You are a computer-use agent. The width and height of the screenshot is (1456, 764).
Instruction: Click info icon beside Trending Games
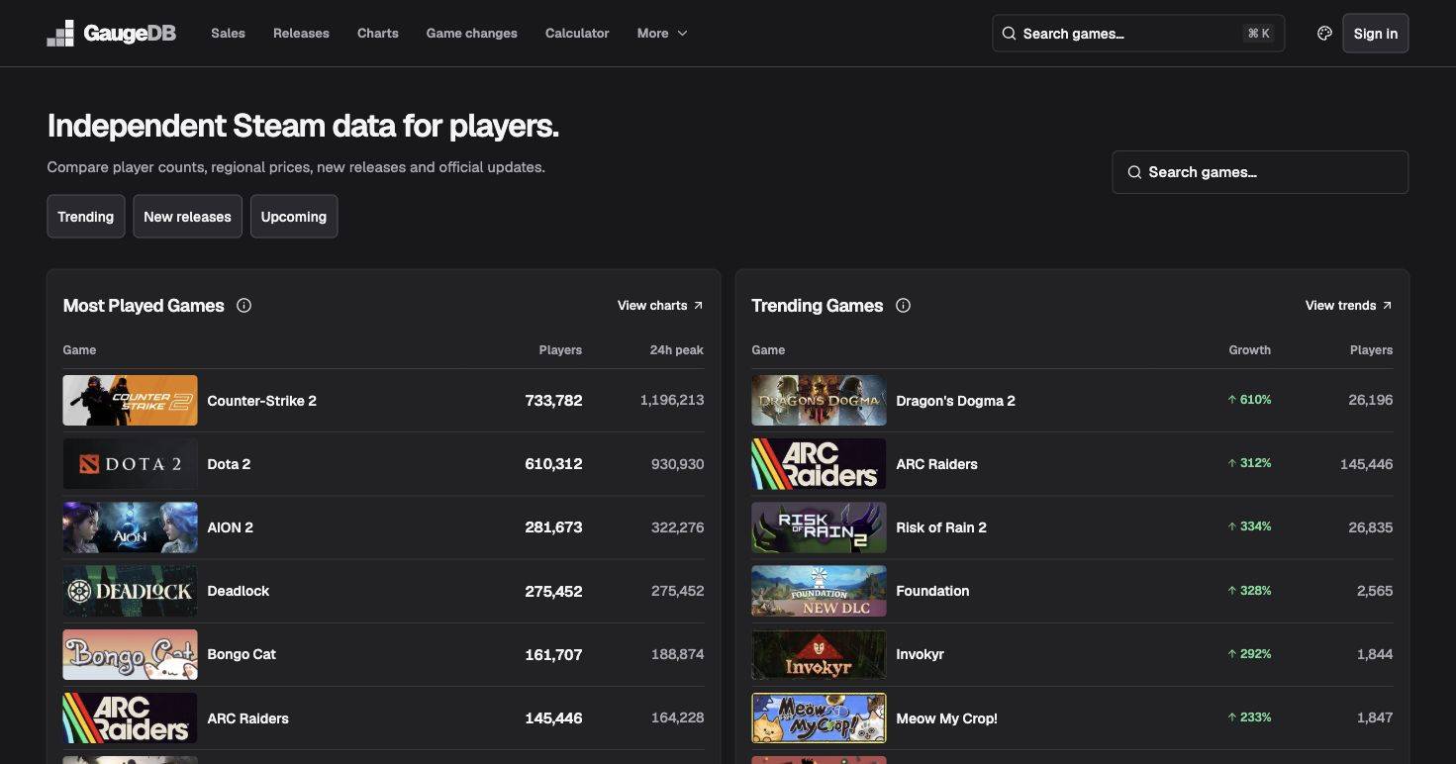tap(903, 306)
